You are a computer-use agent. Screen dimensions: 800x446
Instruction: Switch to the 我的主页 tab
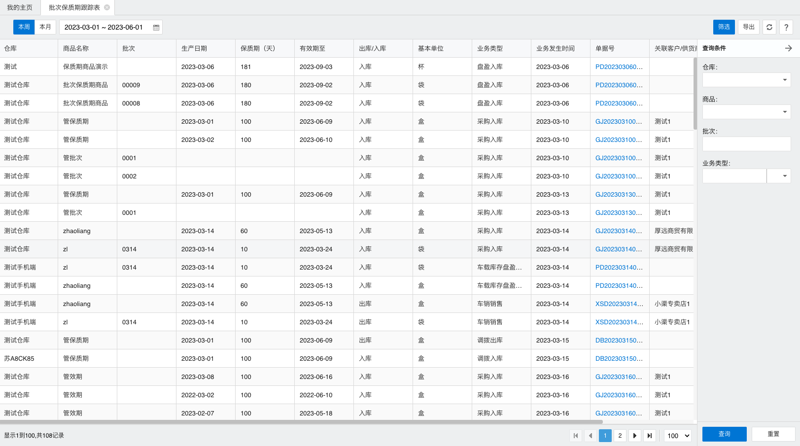[x=20, y=7]
